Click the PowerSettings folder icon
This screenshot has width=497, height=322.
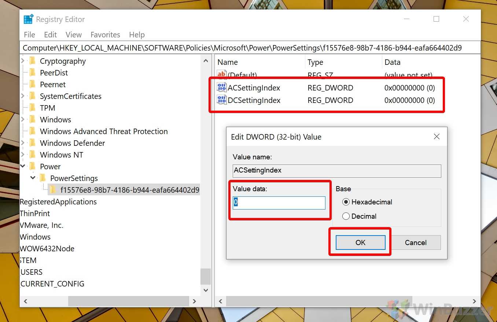coord(43,178)
